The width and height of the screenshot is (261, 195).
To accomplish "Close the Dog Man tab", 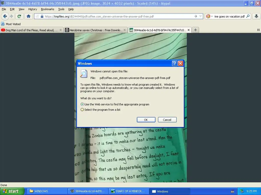I will click(61, 30).
